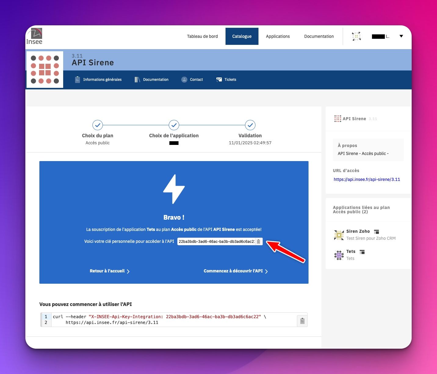Click chevron next to Retour à l'accueil

(128, 271)
